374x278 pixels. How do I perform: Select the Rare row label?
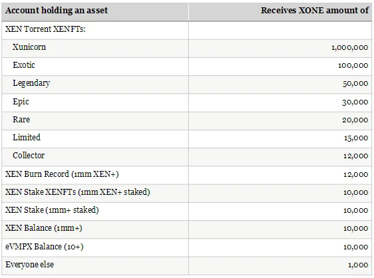21,120
